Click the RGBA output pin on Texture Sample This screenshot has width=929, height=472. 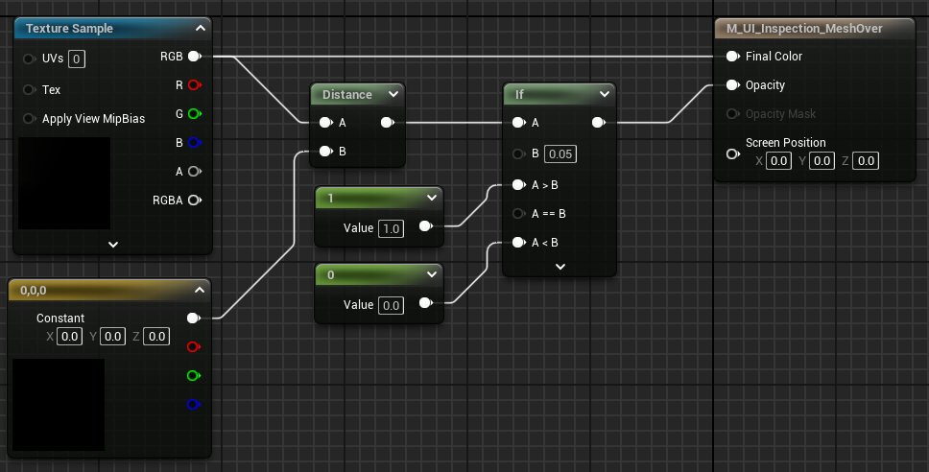click(x=195, y=201)
